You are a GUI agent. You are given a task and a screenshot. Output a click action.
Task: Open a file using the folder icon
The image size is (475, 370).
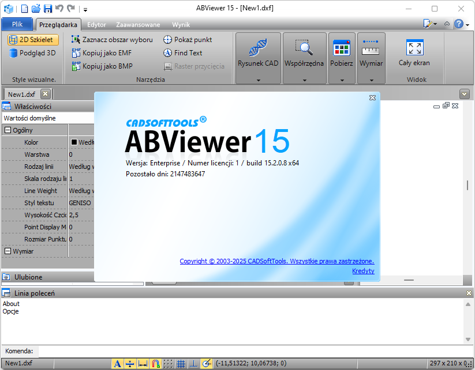[x=36, y=9]
